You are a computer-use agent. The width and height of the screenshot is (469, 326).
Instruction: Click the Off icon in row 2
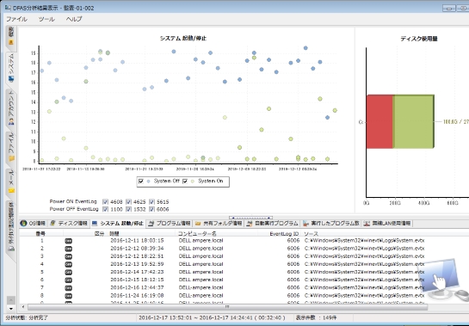coord(69,249)
